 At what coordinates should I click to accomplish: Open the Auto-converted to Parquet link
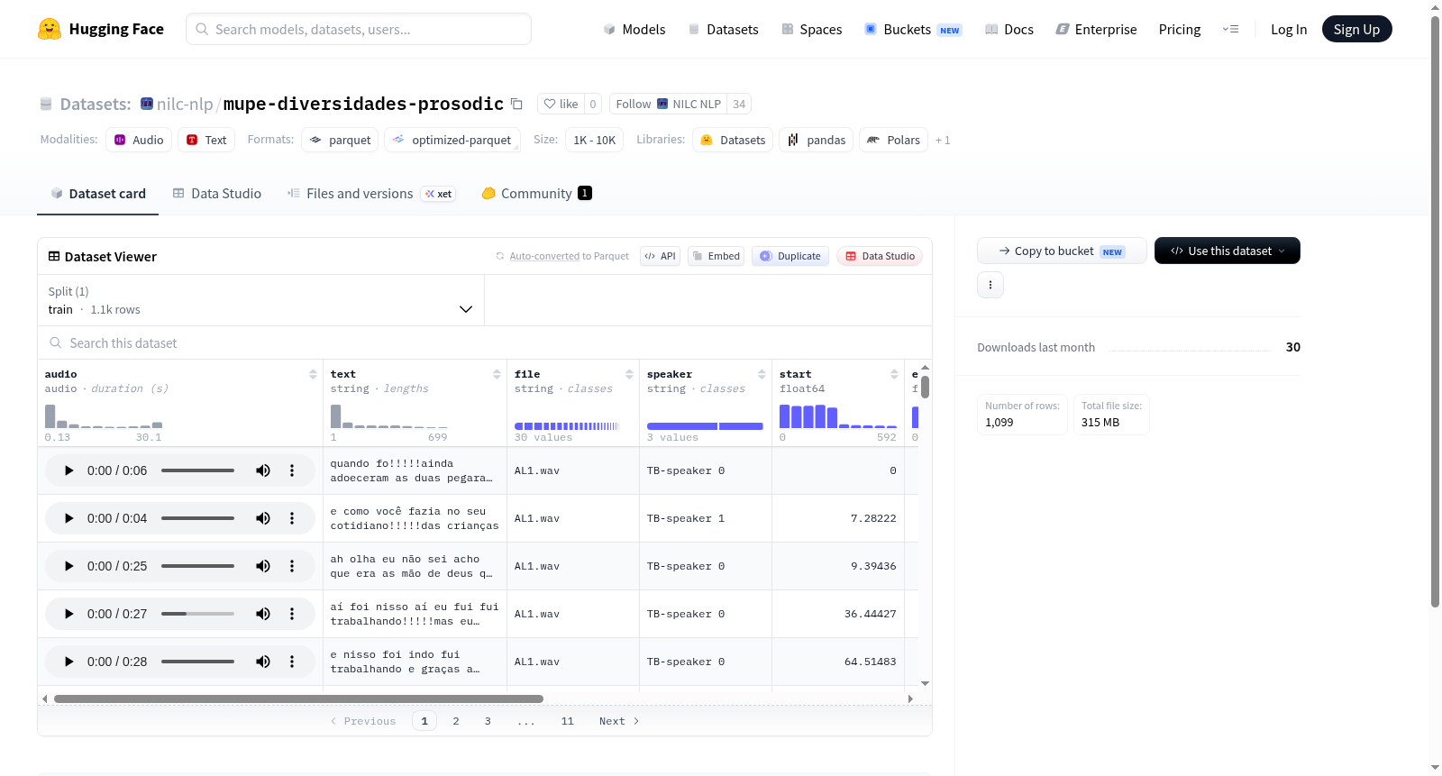(x=569, y=256)
